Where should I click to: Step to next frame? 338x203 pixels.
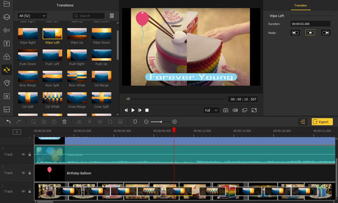coord(140,110)
